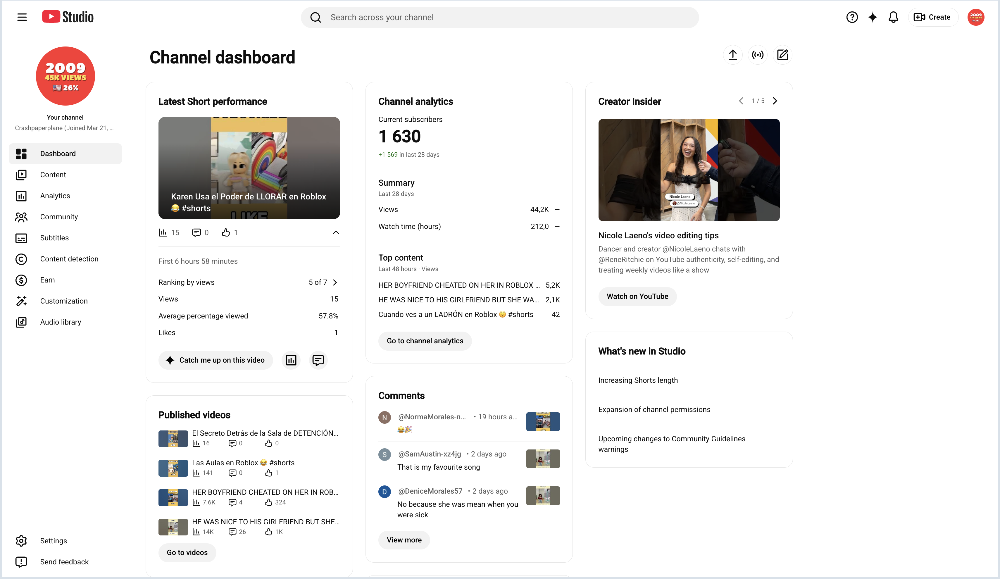Click the Audio library icon
Image resolution: width=1000 pixels, height=579 pixels.
(21, 322)
